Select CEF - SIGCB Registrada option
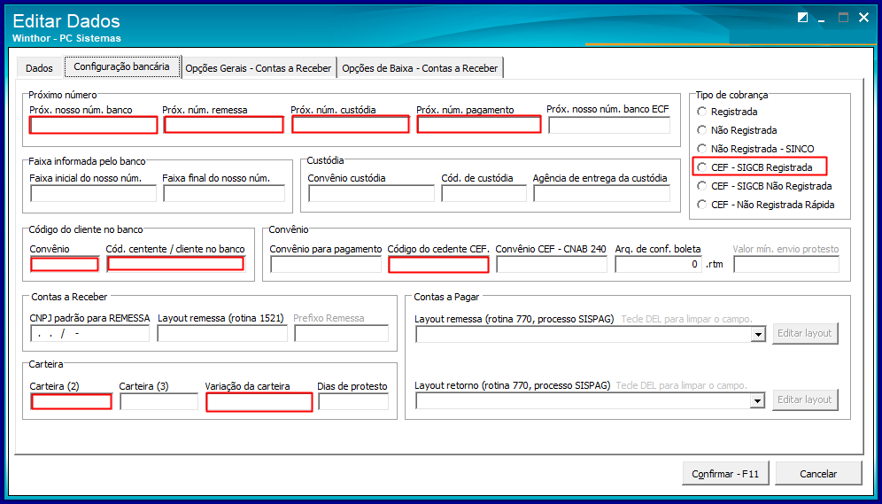 tap(754, 167)
